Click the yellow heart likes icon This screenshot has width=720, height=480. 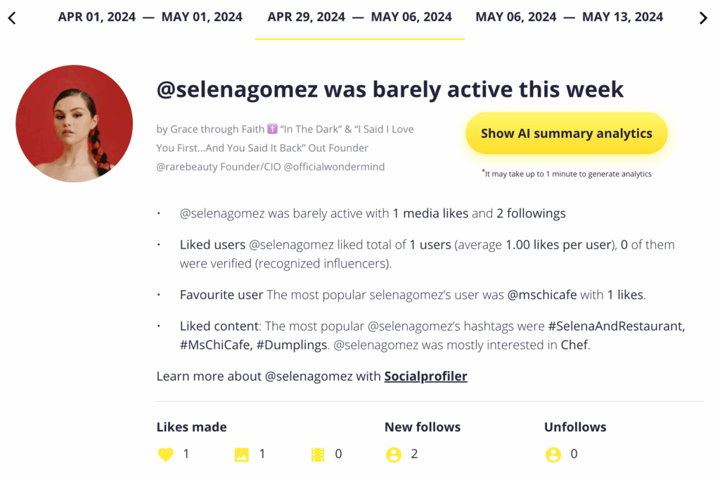pos(166,454)
